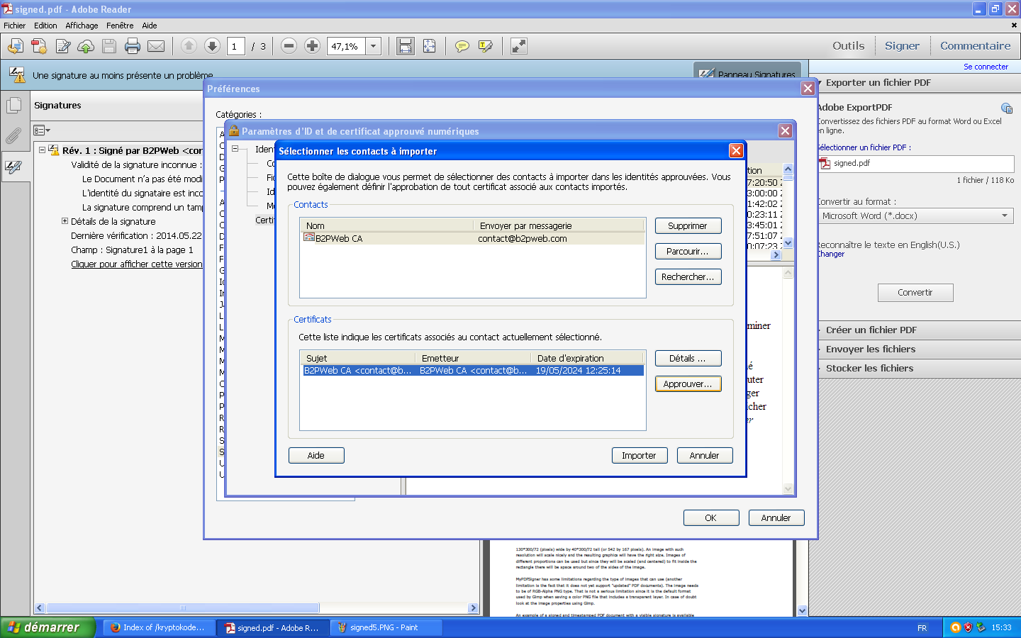Go to next page with the down arrow
The width and height of the screenshot is (1021, 638).
coord(212,46)
